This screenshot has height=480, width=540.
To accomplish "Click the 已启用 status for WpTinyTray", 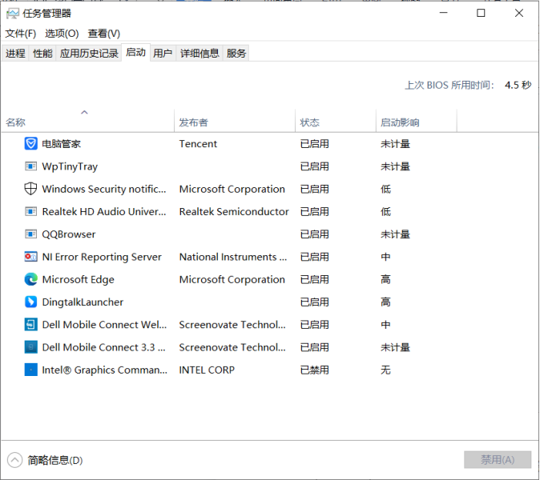I will click(314, 166).
